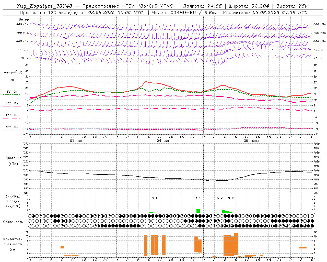The width and height of the screenshot is (327, 262).
Task: Click the Высота: 75м value
Action: pos(292,6)
